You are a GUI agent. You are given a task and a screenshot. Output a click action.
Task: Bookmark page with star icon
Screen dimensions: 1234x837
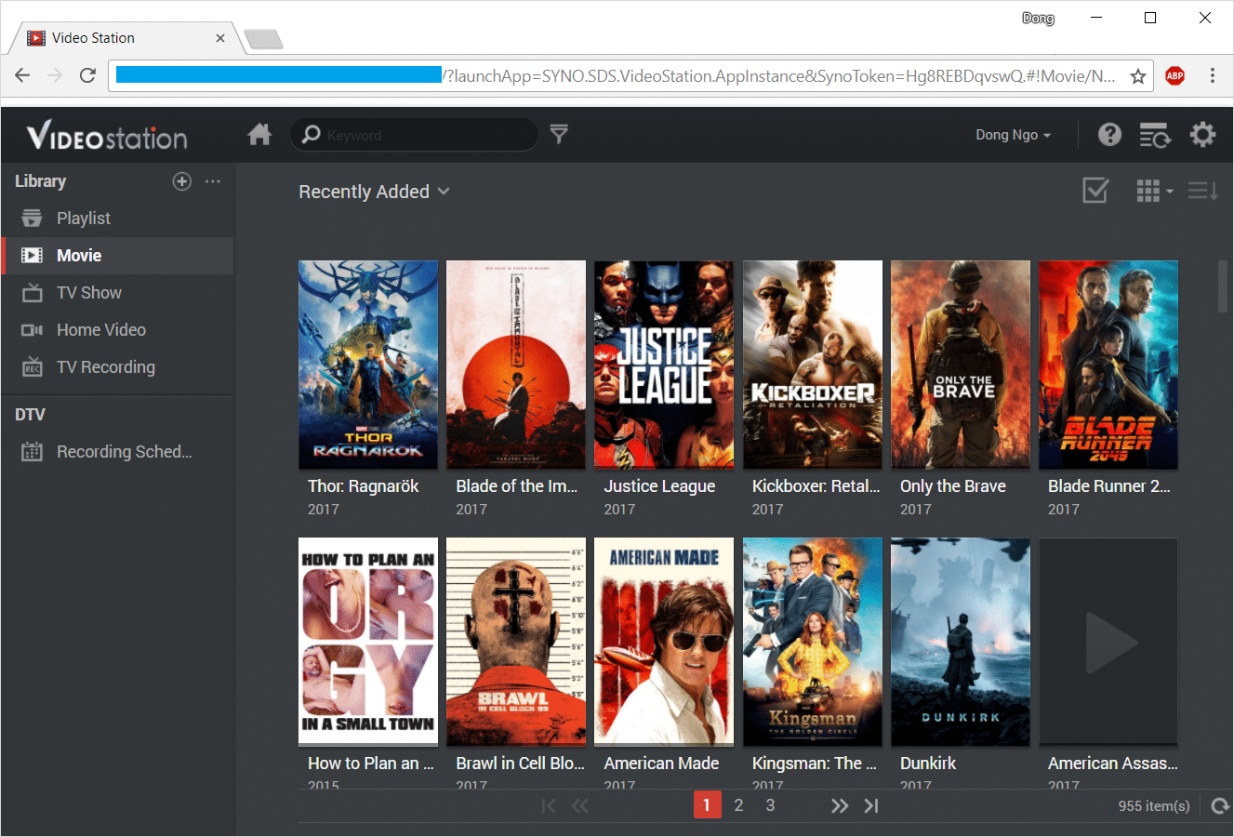(x=1137, y=76)
